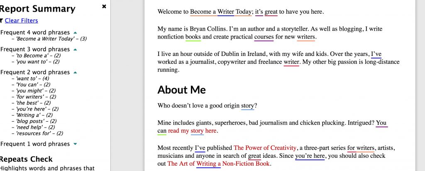
Task: Click the Report Summary heading
Action: 37,9
